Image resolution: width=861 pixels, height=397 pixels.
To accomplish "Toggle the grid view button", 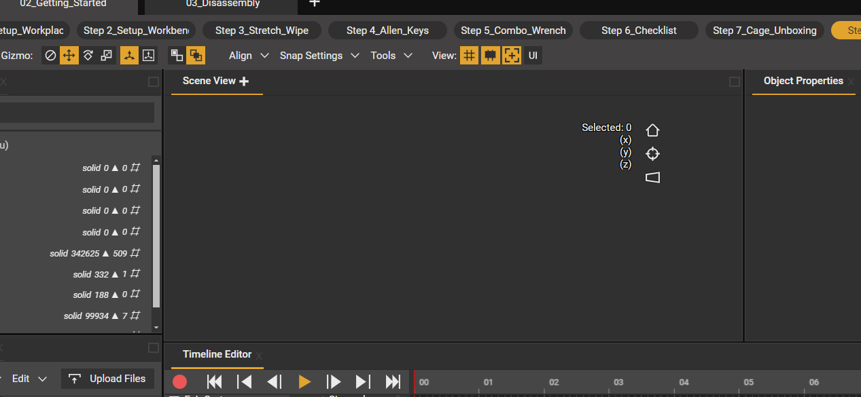I will pyautogui.click(x=469, y=56).
